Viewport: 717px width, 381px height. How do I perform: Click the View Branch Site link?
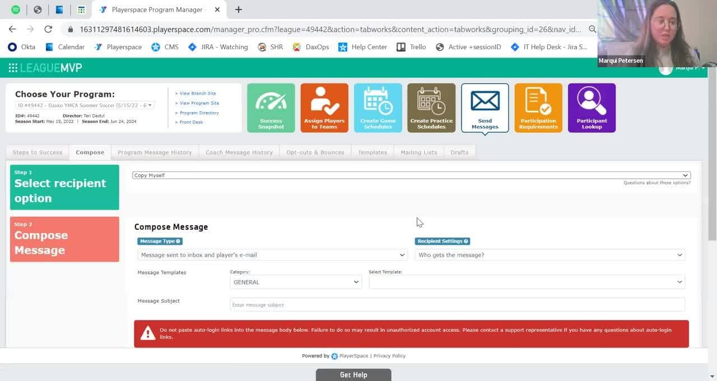[x=198, y=94]
